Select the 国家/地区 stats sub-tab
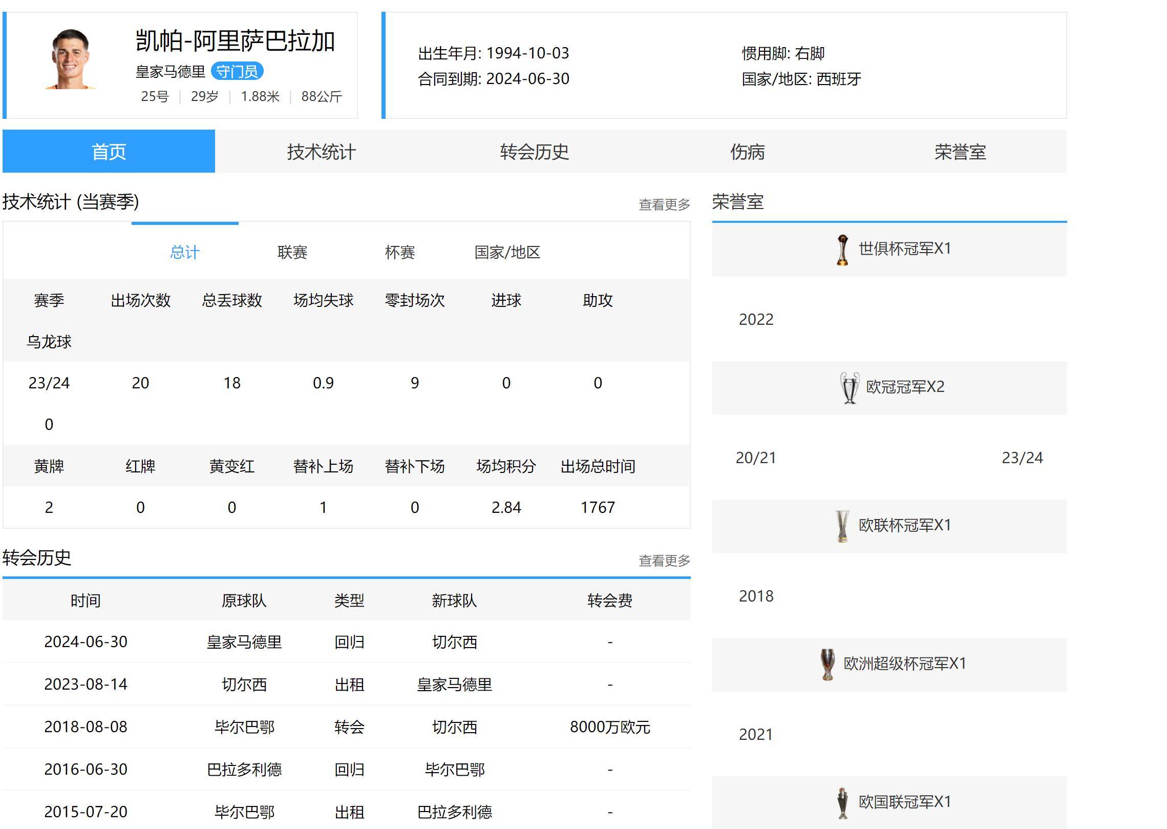Screen dimensions: 1167x829 point(507,252)
